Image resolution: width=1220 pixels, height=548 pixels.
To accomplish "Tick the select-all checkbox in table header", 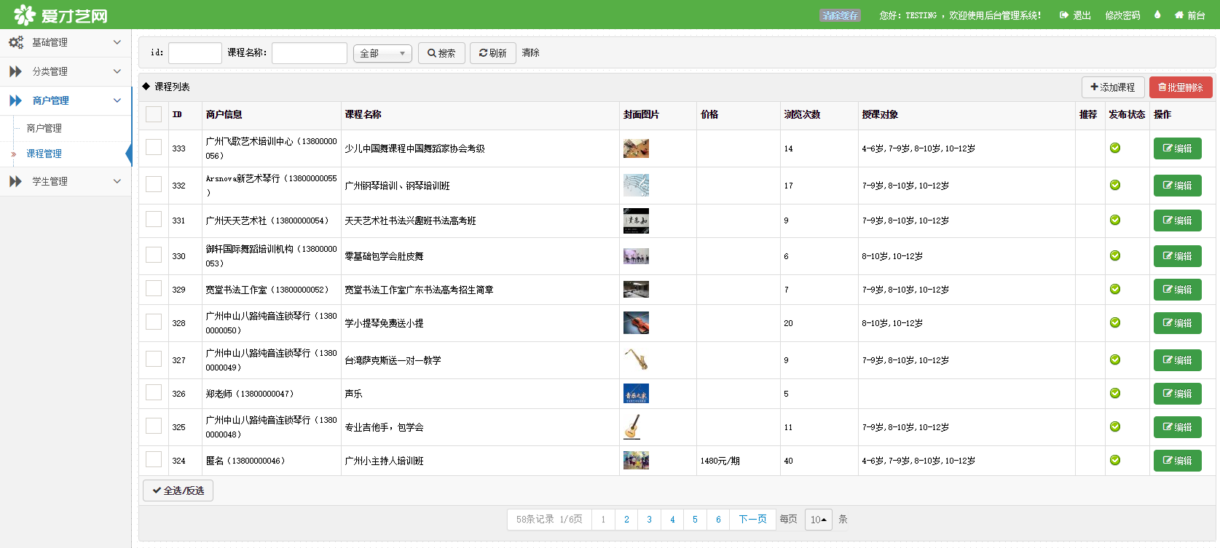I will 154,114.
